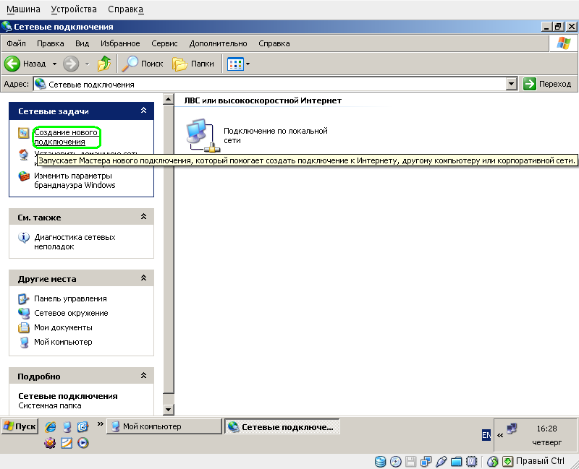
Task: Click the VirtualBox hard disk status icon
Action: tap(381, 461)
